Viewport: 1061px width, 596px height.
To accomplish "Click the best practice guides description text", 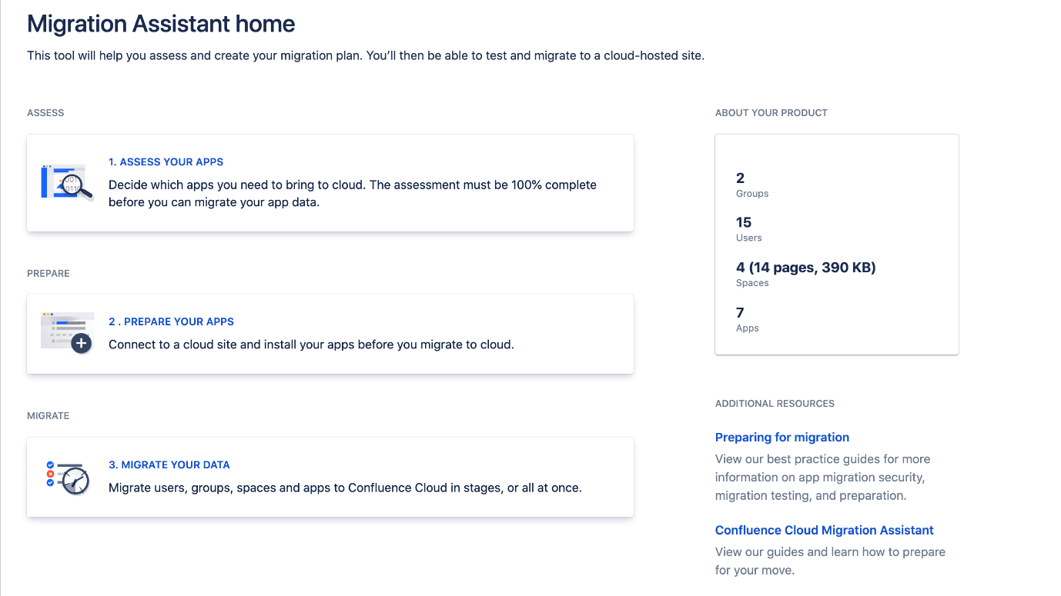I will coord(822,478).
